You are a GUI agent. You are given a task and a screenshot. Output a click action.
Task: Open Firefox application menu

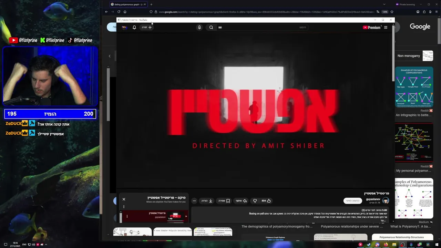point(437,12)
